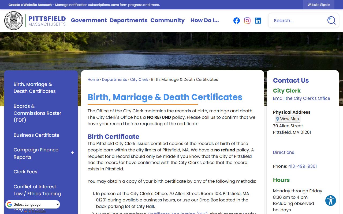343x214 pixels.
Task: Click inside the Search input field
Action: pos(297,21)
